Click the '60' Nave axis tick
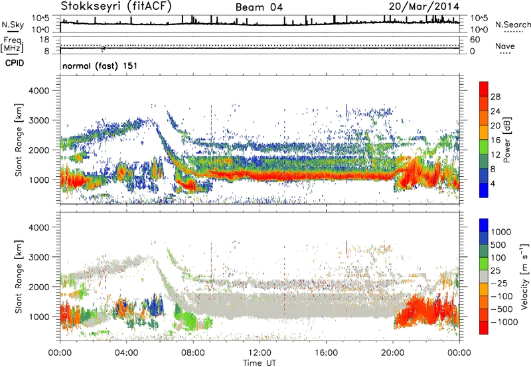This screenshot has height=367, width=531. [x=475, y=40]
